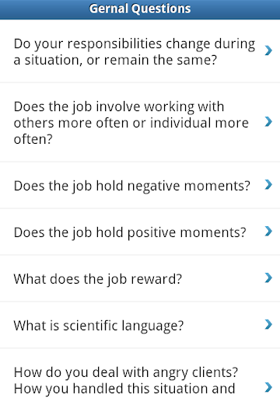Tap chevron for positive moments question

coord(268,232)
